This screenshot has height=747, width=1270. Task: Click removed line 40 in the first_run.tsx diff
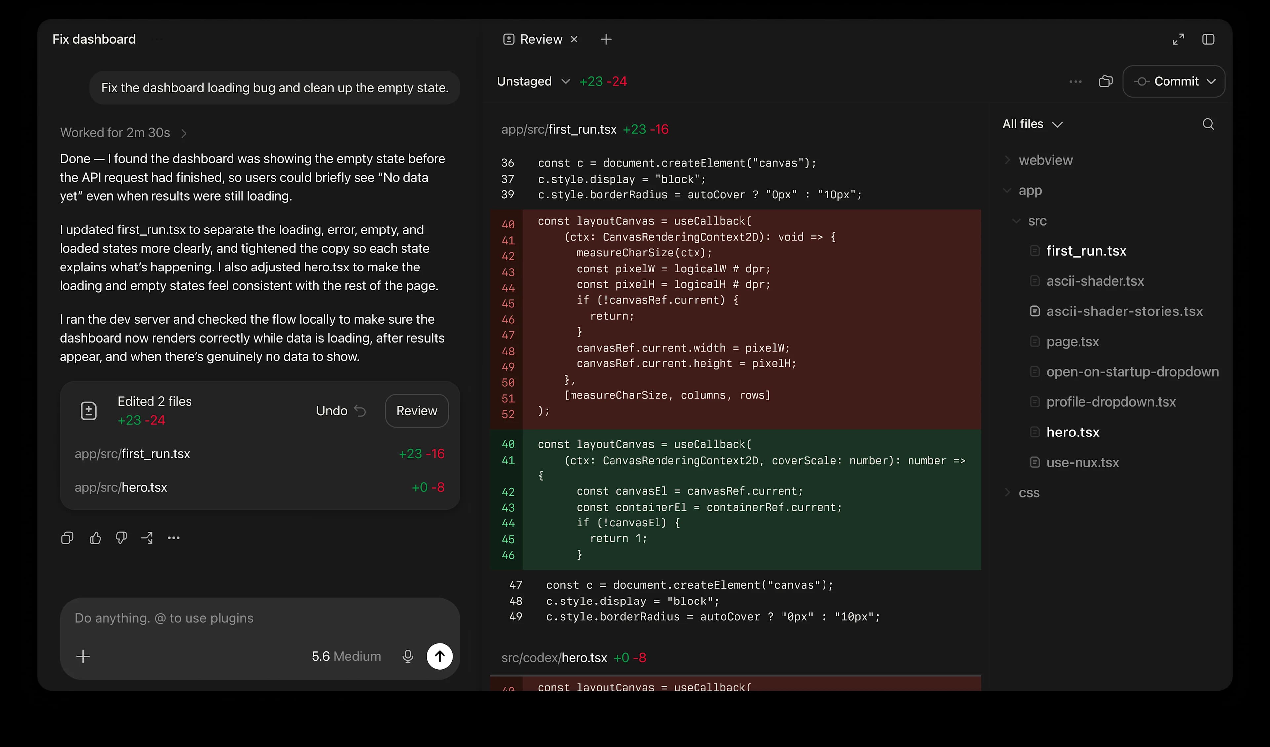coord(736,221)
